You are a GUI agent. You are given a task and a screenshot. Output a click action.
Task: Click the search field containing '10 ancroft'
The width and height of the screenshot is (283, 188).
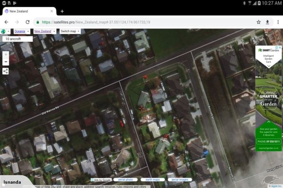[x=18, y=39]
